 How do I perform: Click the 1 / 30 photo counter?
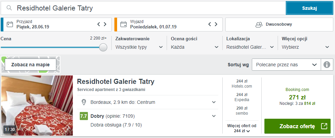click(10, 129)
